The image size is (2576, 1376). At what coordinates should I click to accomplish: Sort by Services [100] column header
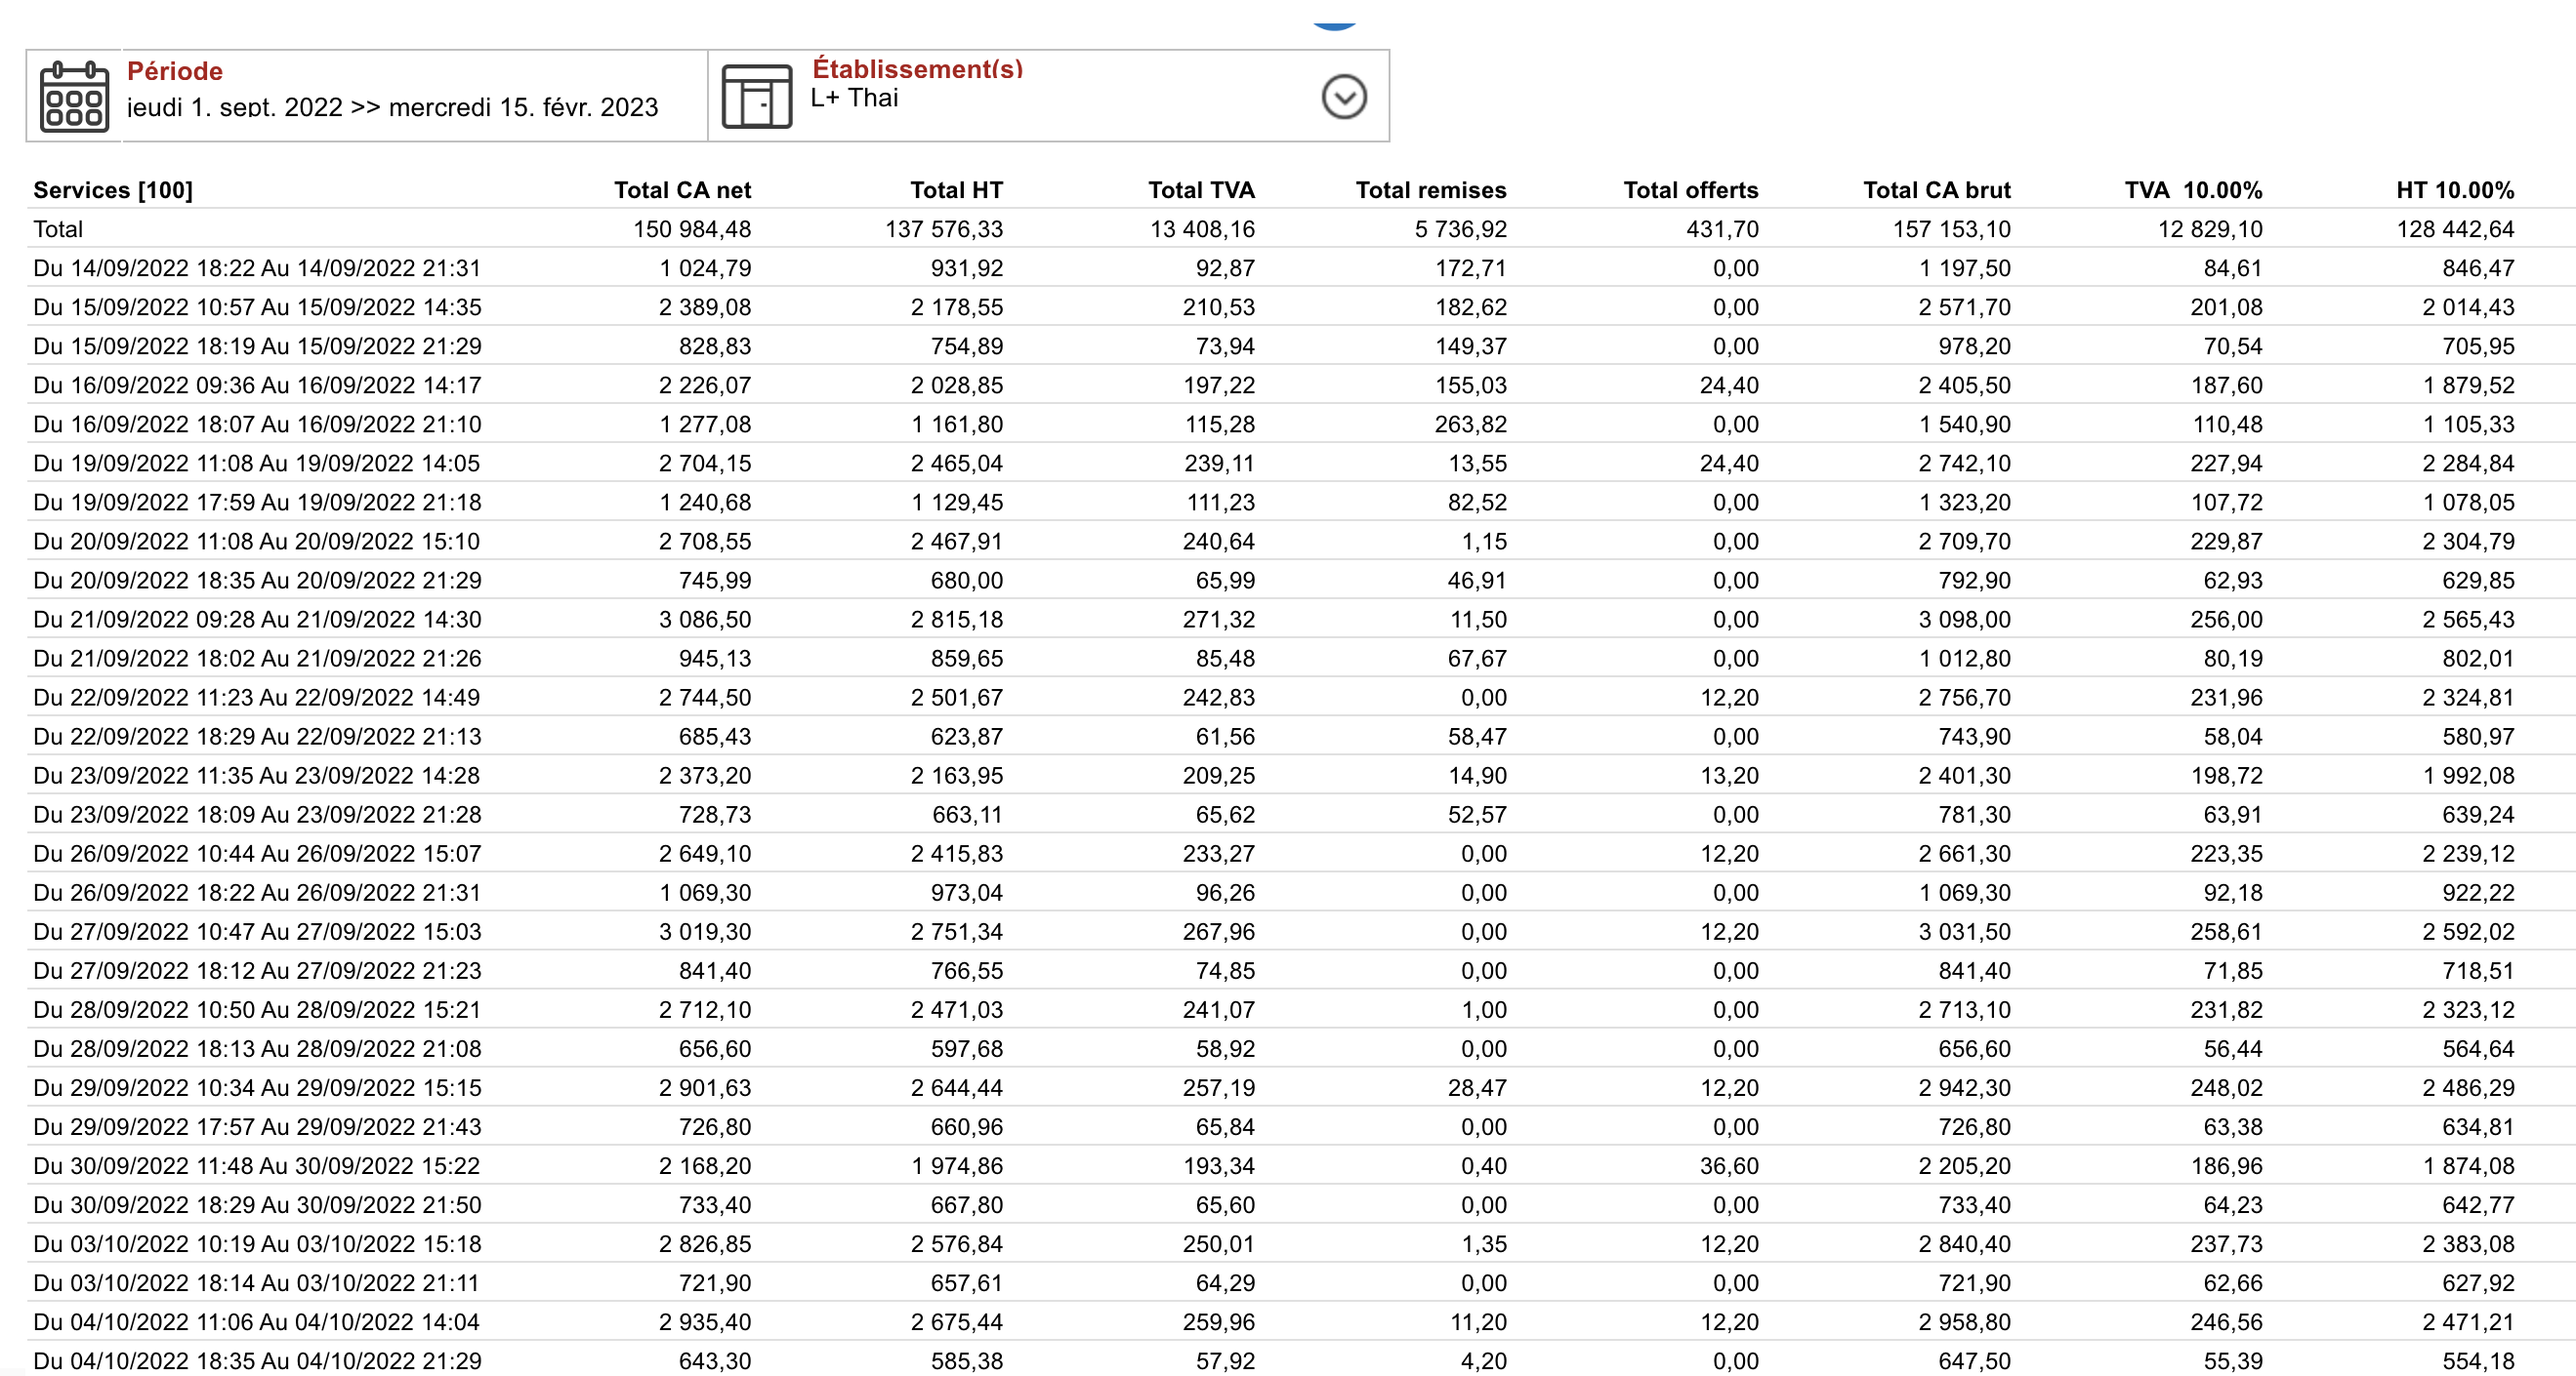click(x=113, y=190)
